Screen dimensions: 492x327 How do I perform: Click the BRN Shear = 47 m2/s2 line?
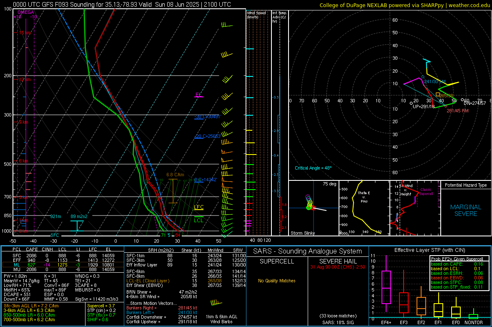click(162, 292)
